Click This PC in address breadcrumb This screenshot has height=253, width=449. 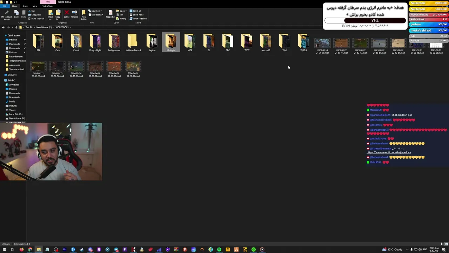coord(29,27)
